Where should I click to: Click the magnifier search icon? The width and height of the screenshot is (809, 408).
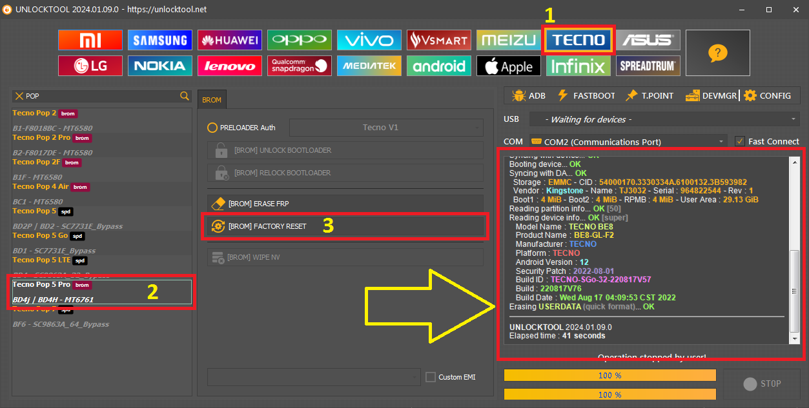[x=184, y=96]
